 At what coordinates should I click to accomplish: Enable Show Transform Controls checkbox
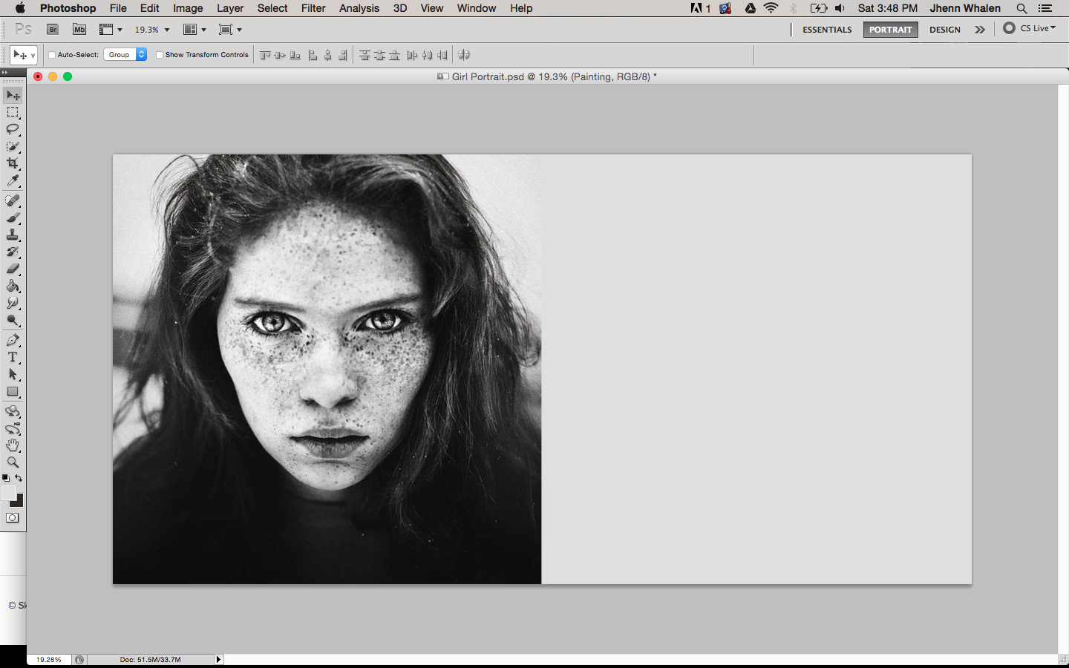pos(160,55)
